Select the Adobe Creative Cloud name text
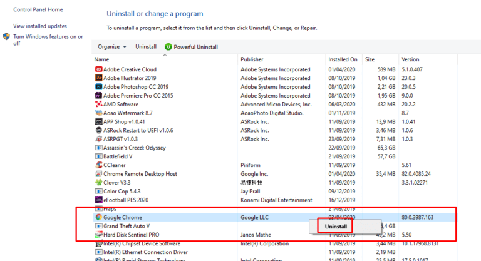The width and height of the screenshot is (481, 261). 130,69
